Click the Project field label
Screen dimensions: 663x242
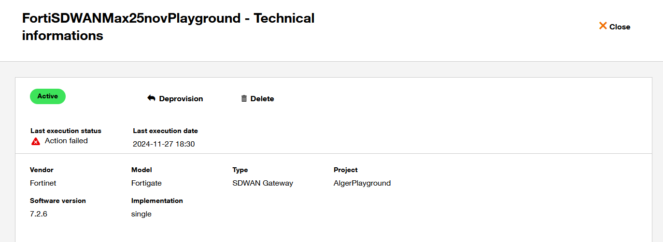[345, 170]
